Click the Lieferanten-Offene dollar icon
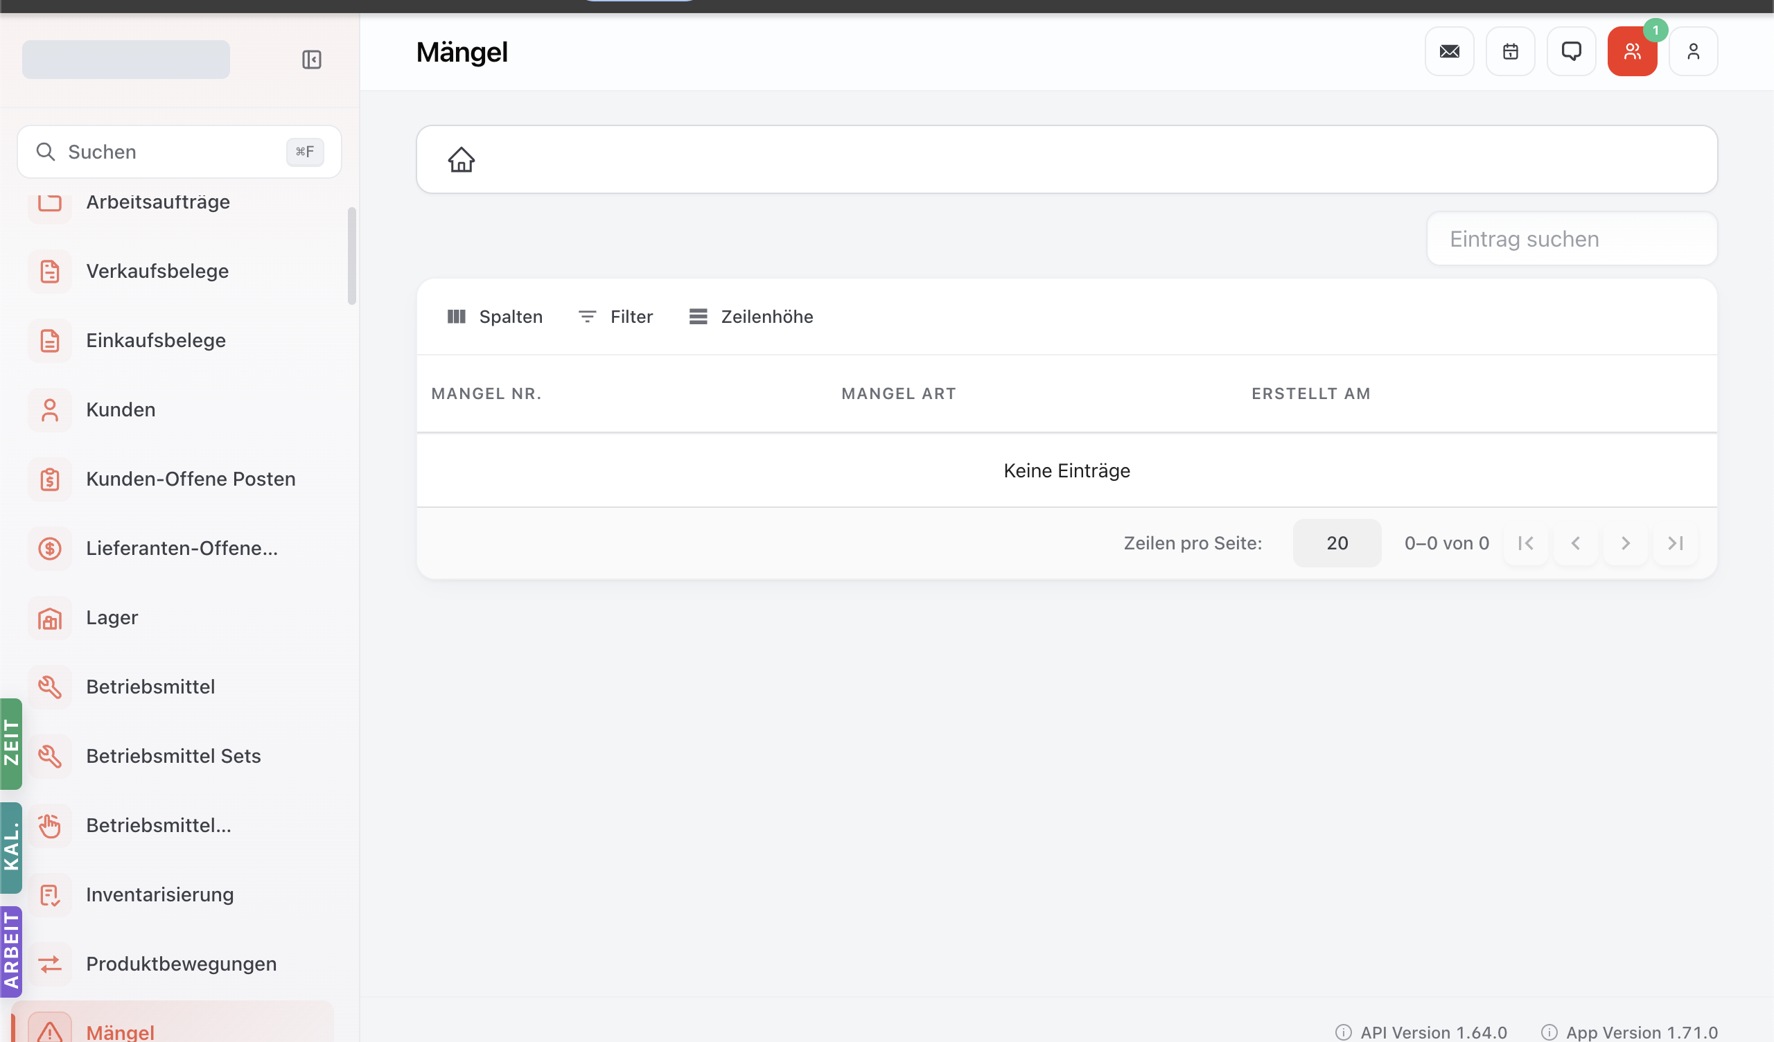The image size is (1774, 1042). pyautogui.click(x=50, y=549)
